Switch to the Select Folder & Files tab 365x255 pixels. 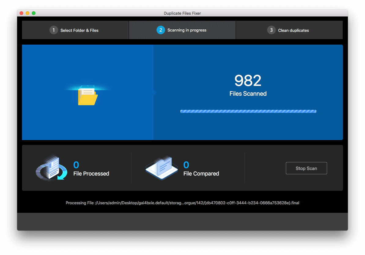pos(75,30)
